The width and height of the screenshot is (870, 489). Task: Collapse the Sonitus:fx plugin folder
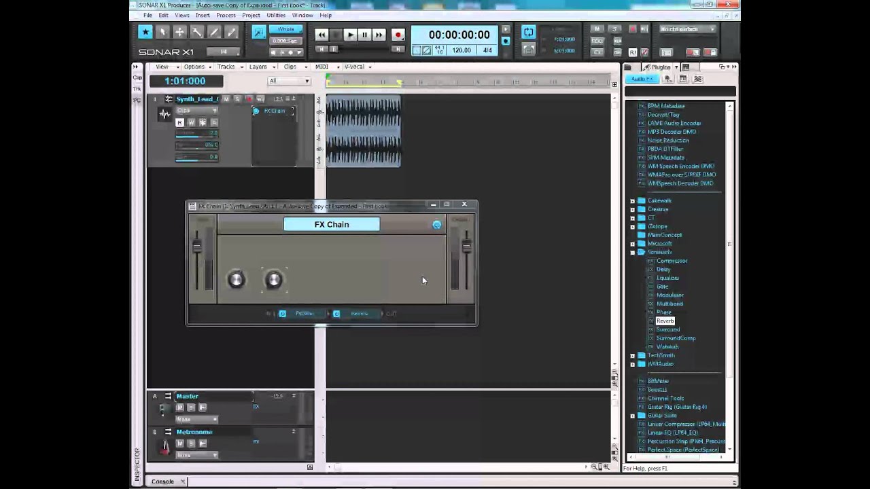point(633,253)
